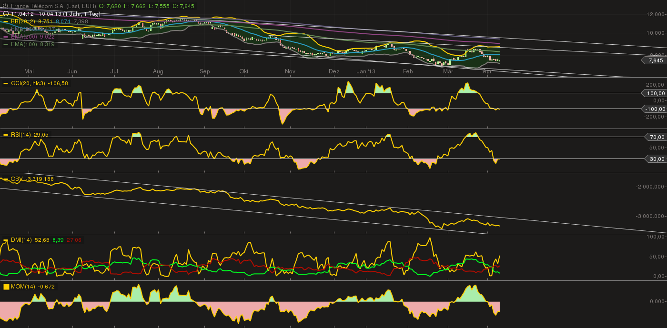
Task: Click the green DMI value 8,39
Action: click(x=58, y=240)
